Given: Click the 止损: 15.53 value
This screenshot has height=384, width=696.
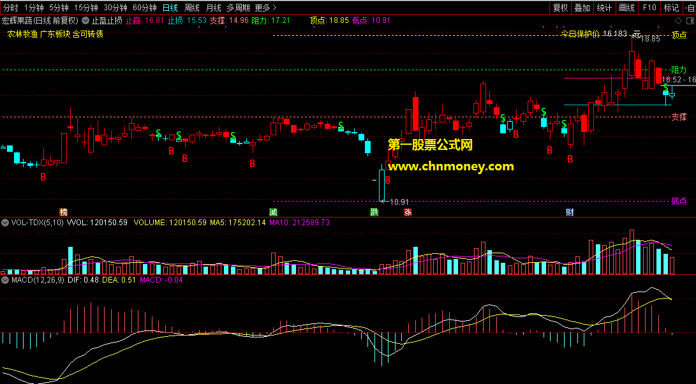Looking at the screenshot, I should click(x=187, y=20).
